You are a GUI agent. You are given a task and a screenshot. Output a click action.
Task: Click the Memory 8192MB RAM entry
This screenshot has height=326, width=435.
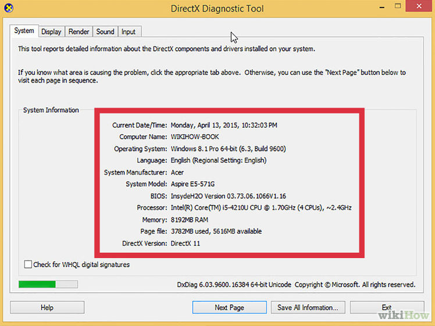189,220
